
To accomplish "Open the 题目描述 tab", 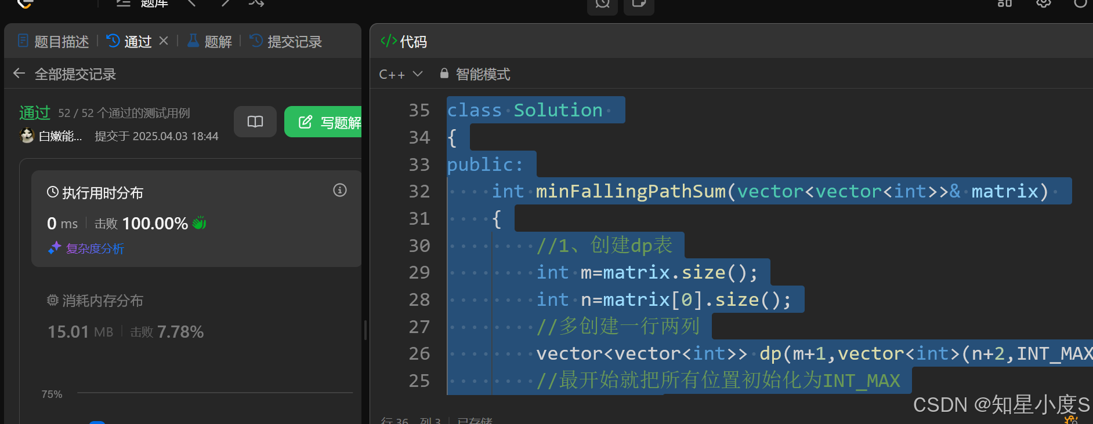I will click(53, 41).
